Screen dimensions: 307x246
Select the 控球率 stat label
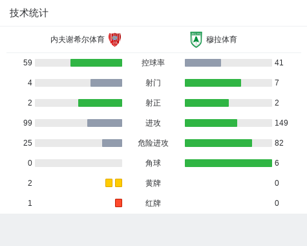click(153, 63)
